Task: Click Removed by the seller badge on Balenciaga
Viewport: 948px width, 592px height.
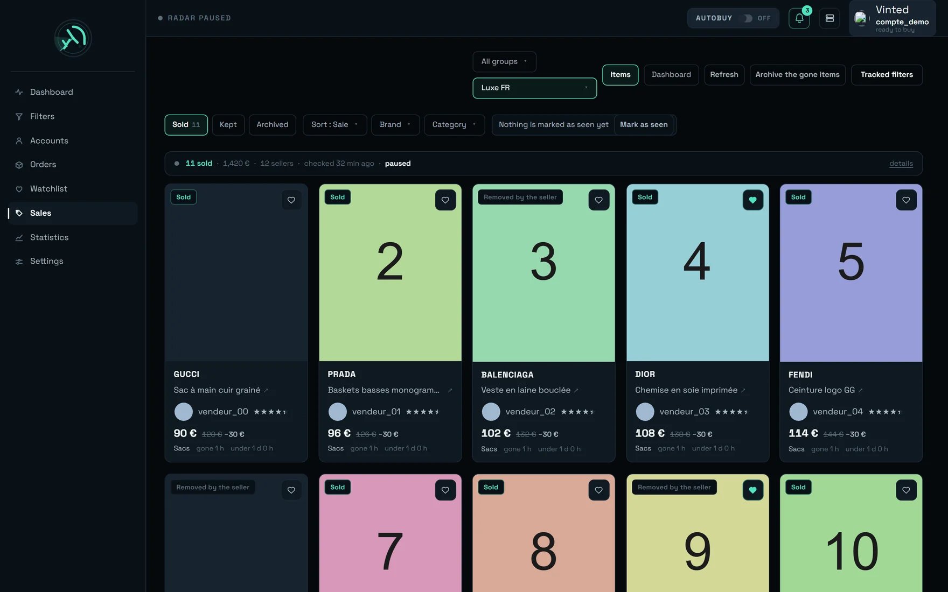Action: click(520, 198)
